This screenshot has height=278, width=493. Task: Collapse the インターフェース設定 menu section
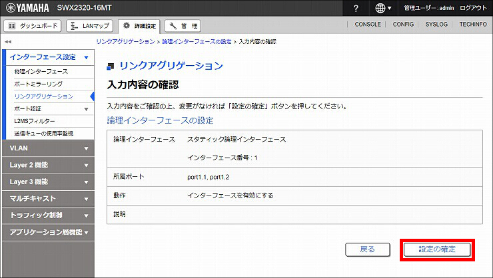[49, 57]
